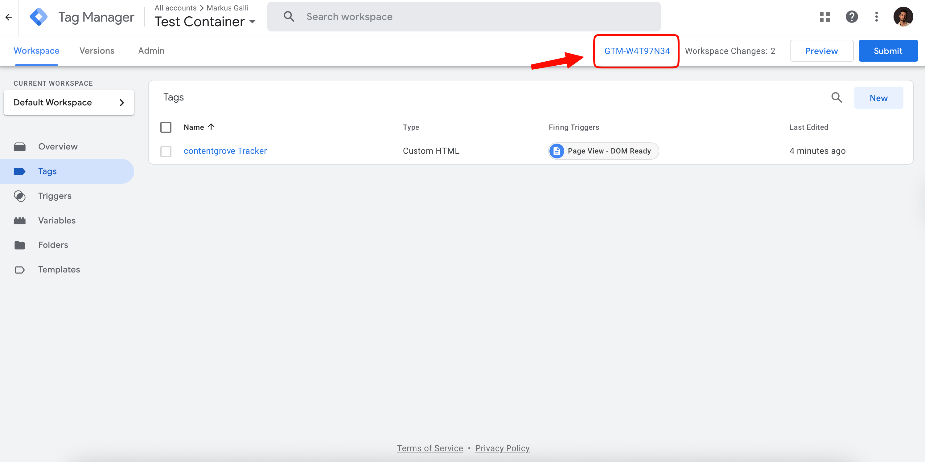The width and height of the screenshot is (925, 462).
Task: Open Folders in the sidebar
Action: (53, 245)
